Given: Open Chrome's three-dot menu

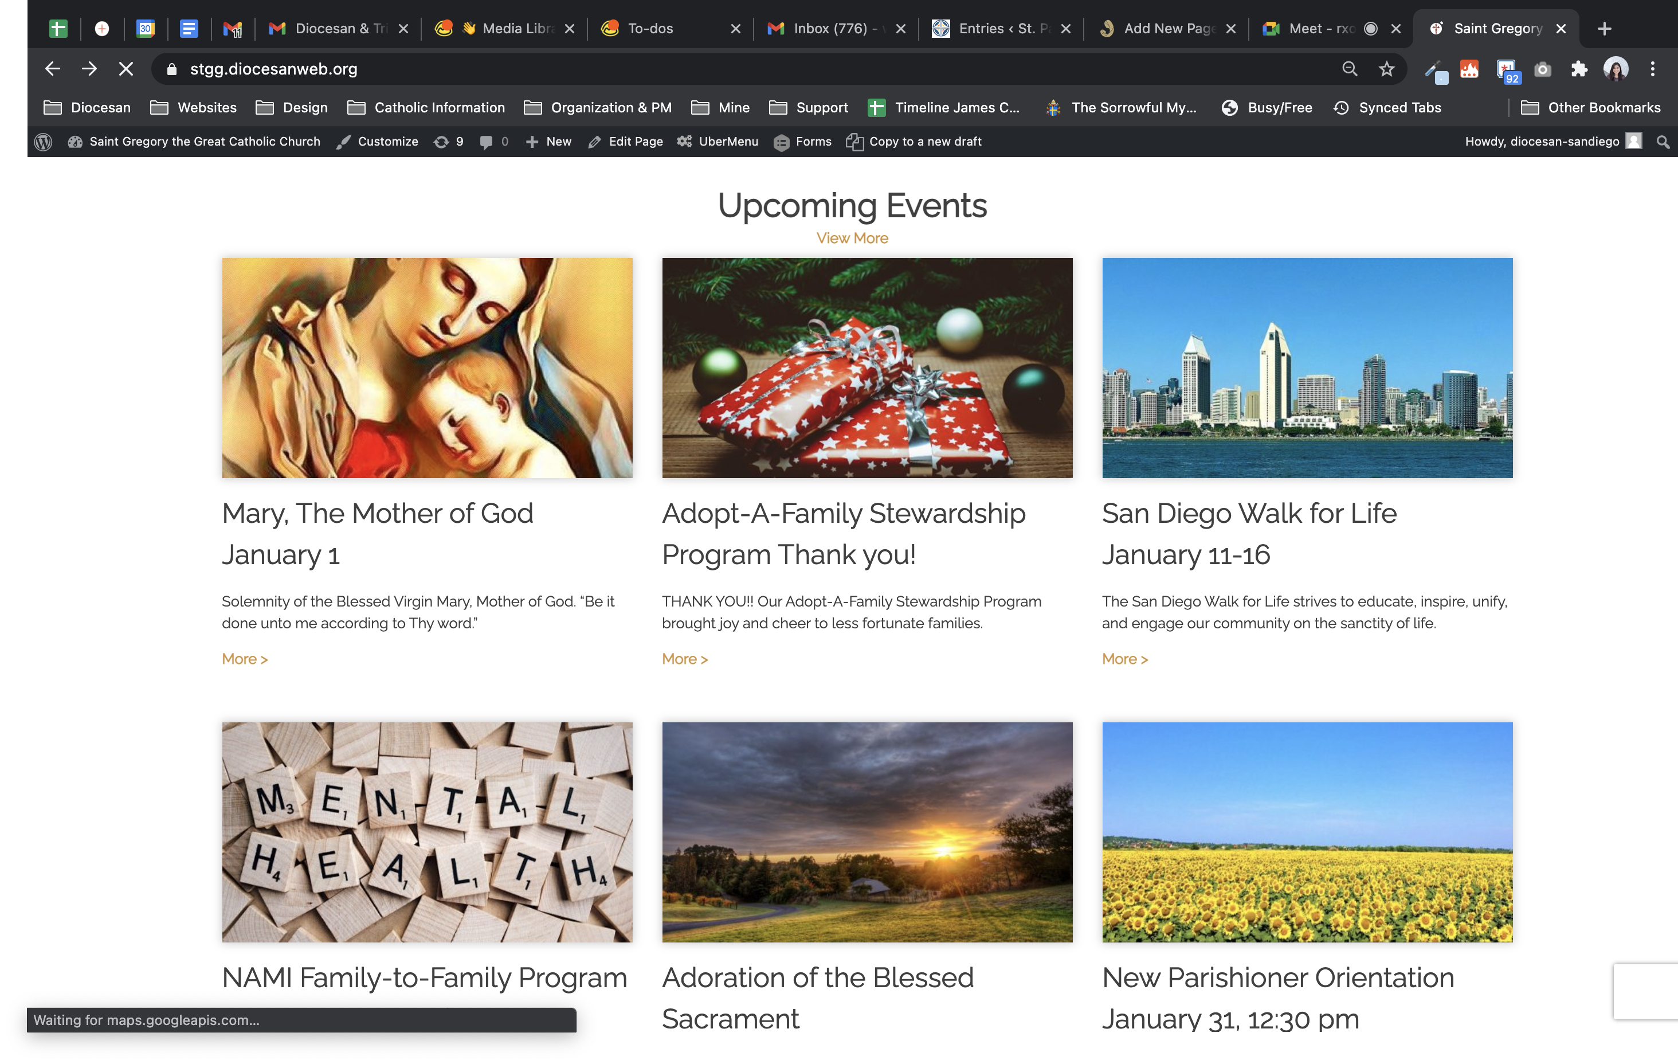Looking at the screenshot, I should click(x=1652, y=69).
